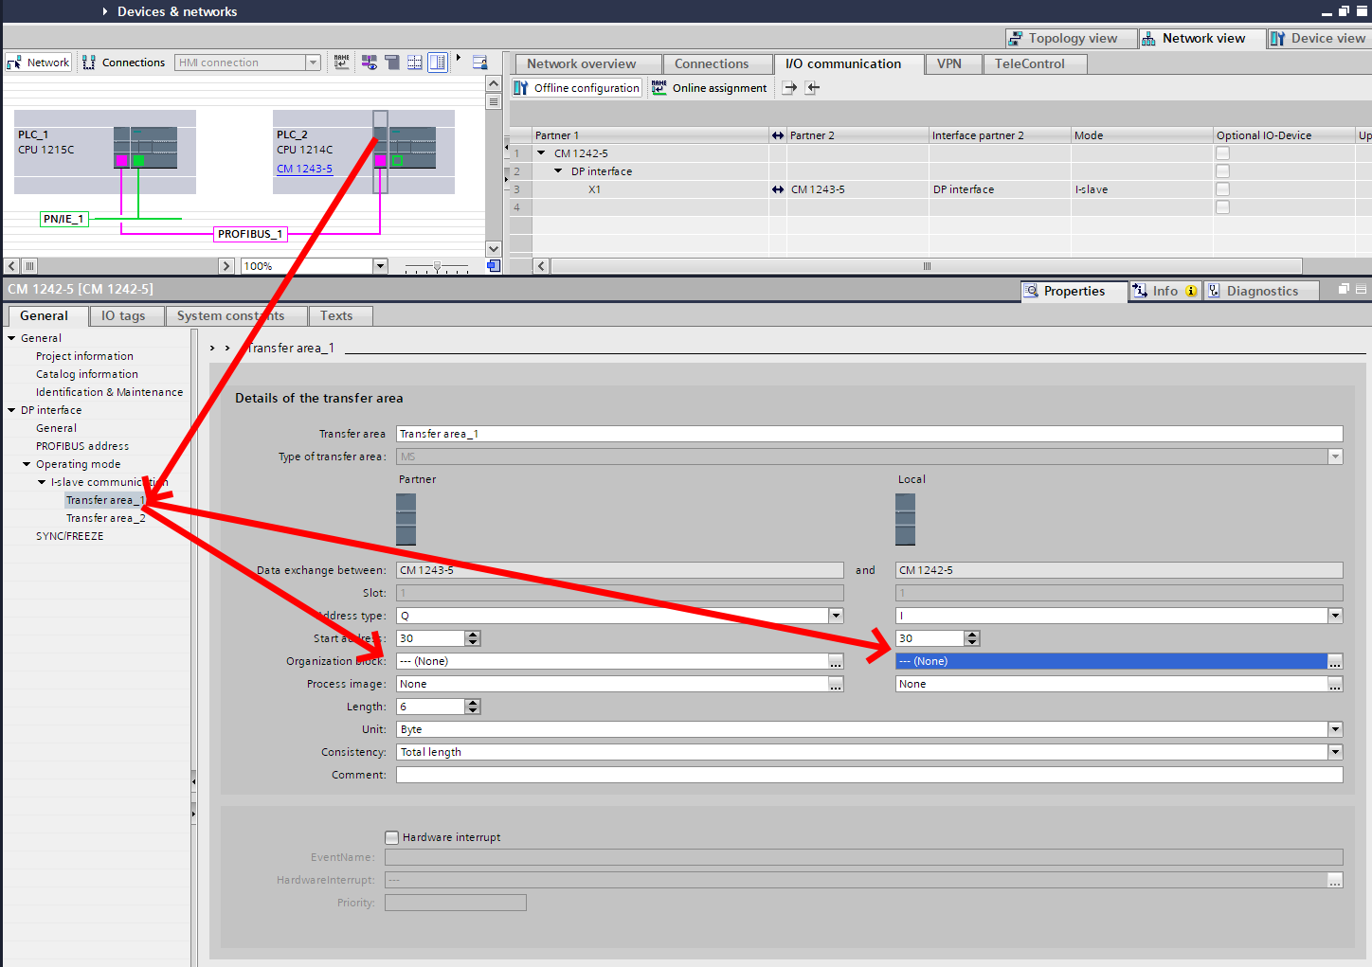Click the browse button for partner Organization block
The image size is (1372, 967).
coord(836,661)
